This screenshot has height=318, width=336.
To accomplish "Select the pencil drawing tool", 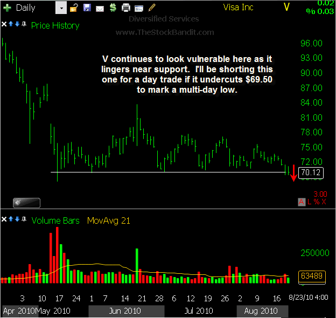I will point(152,8).
